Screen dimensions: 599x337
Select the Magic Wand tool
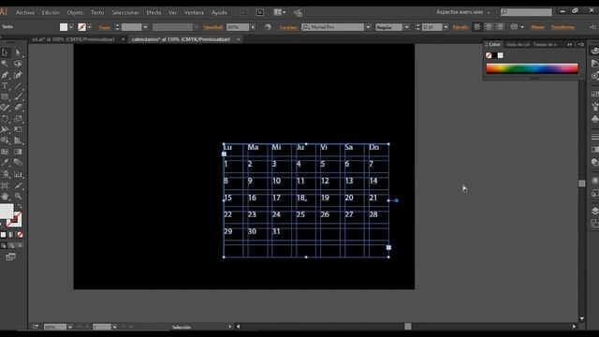click(5, 64)
